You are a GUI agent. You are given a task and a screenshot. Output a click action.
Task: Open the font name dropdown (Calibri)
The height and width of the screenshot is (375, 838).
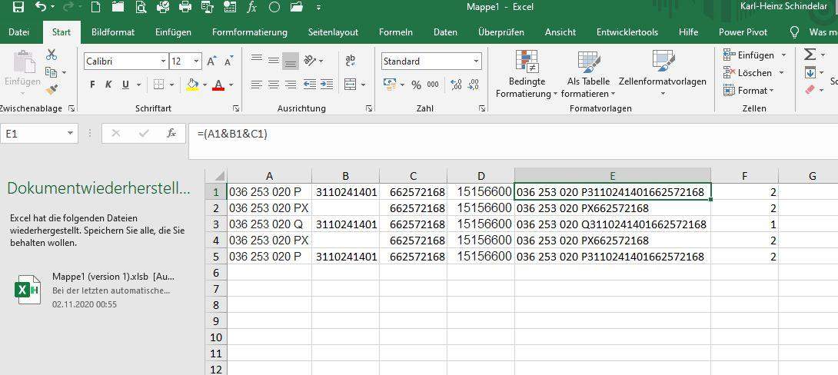point(163,61)
